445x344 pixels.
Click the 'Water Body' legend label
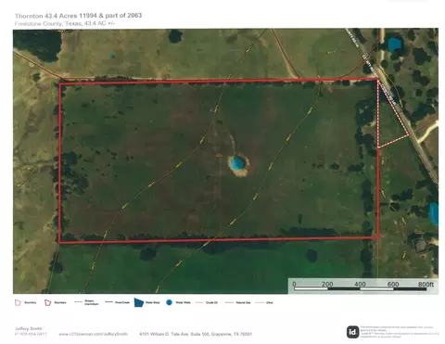click(152, 302)
